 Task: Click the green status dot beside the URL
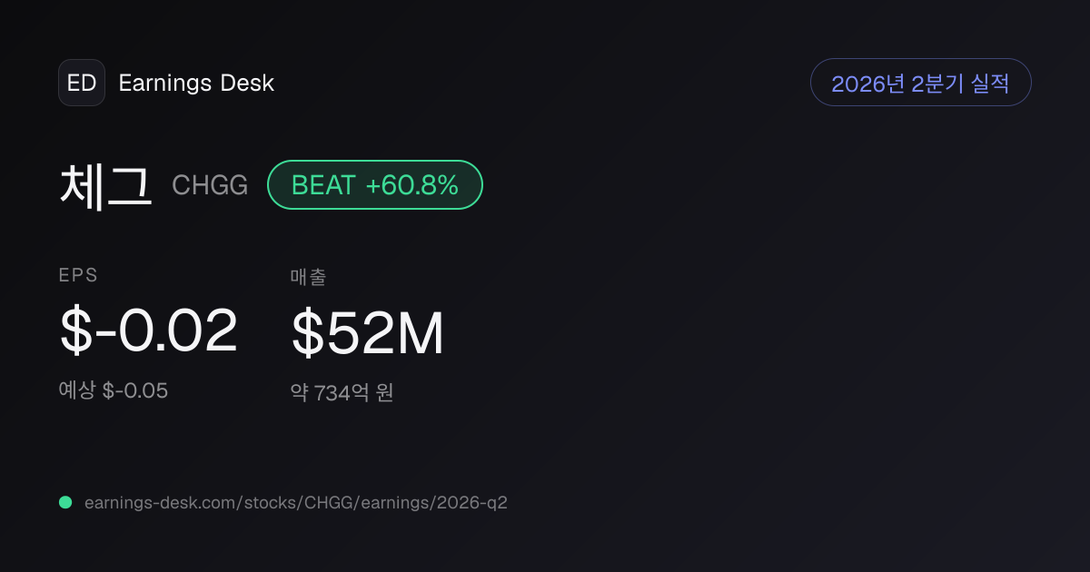65,502
